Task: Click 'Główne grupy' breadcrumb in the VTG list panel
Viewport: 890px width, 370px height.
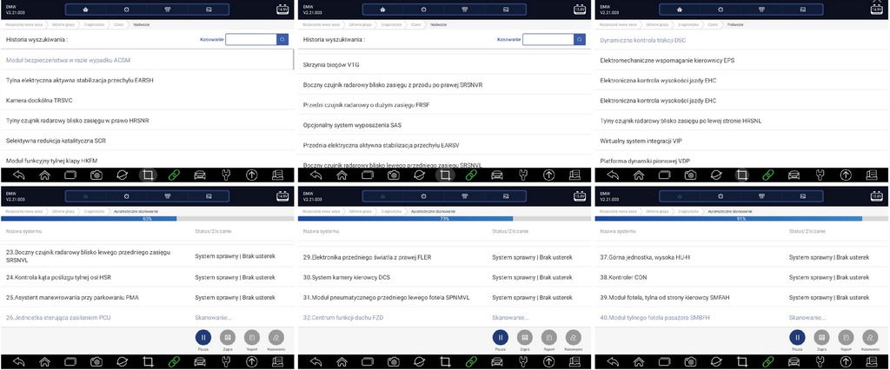Action: [x=360, y=24]
